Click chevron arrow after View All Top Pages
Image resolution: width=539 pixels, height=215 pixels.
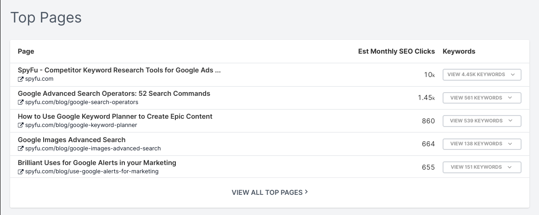306,192
